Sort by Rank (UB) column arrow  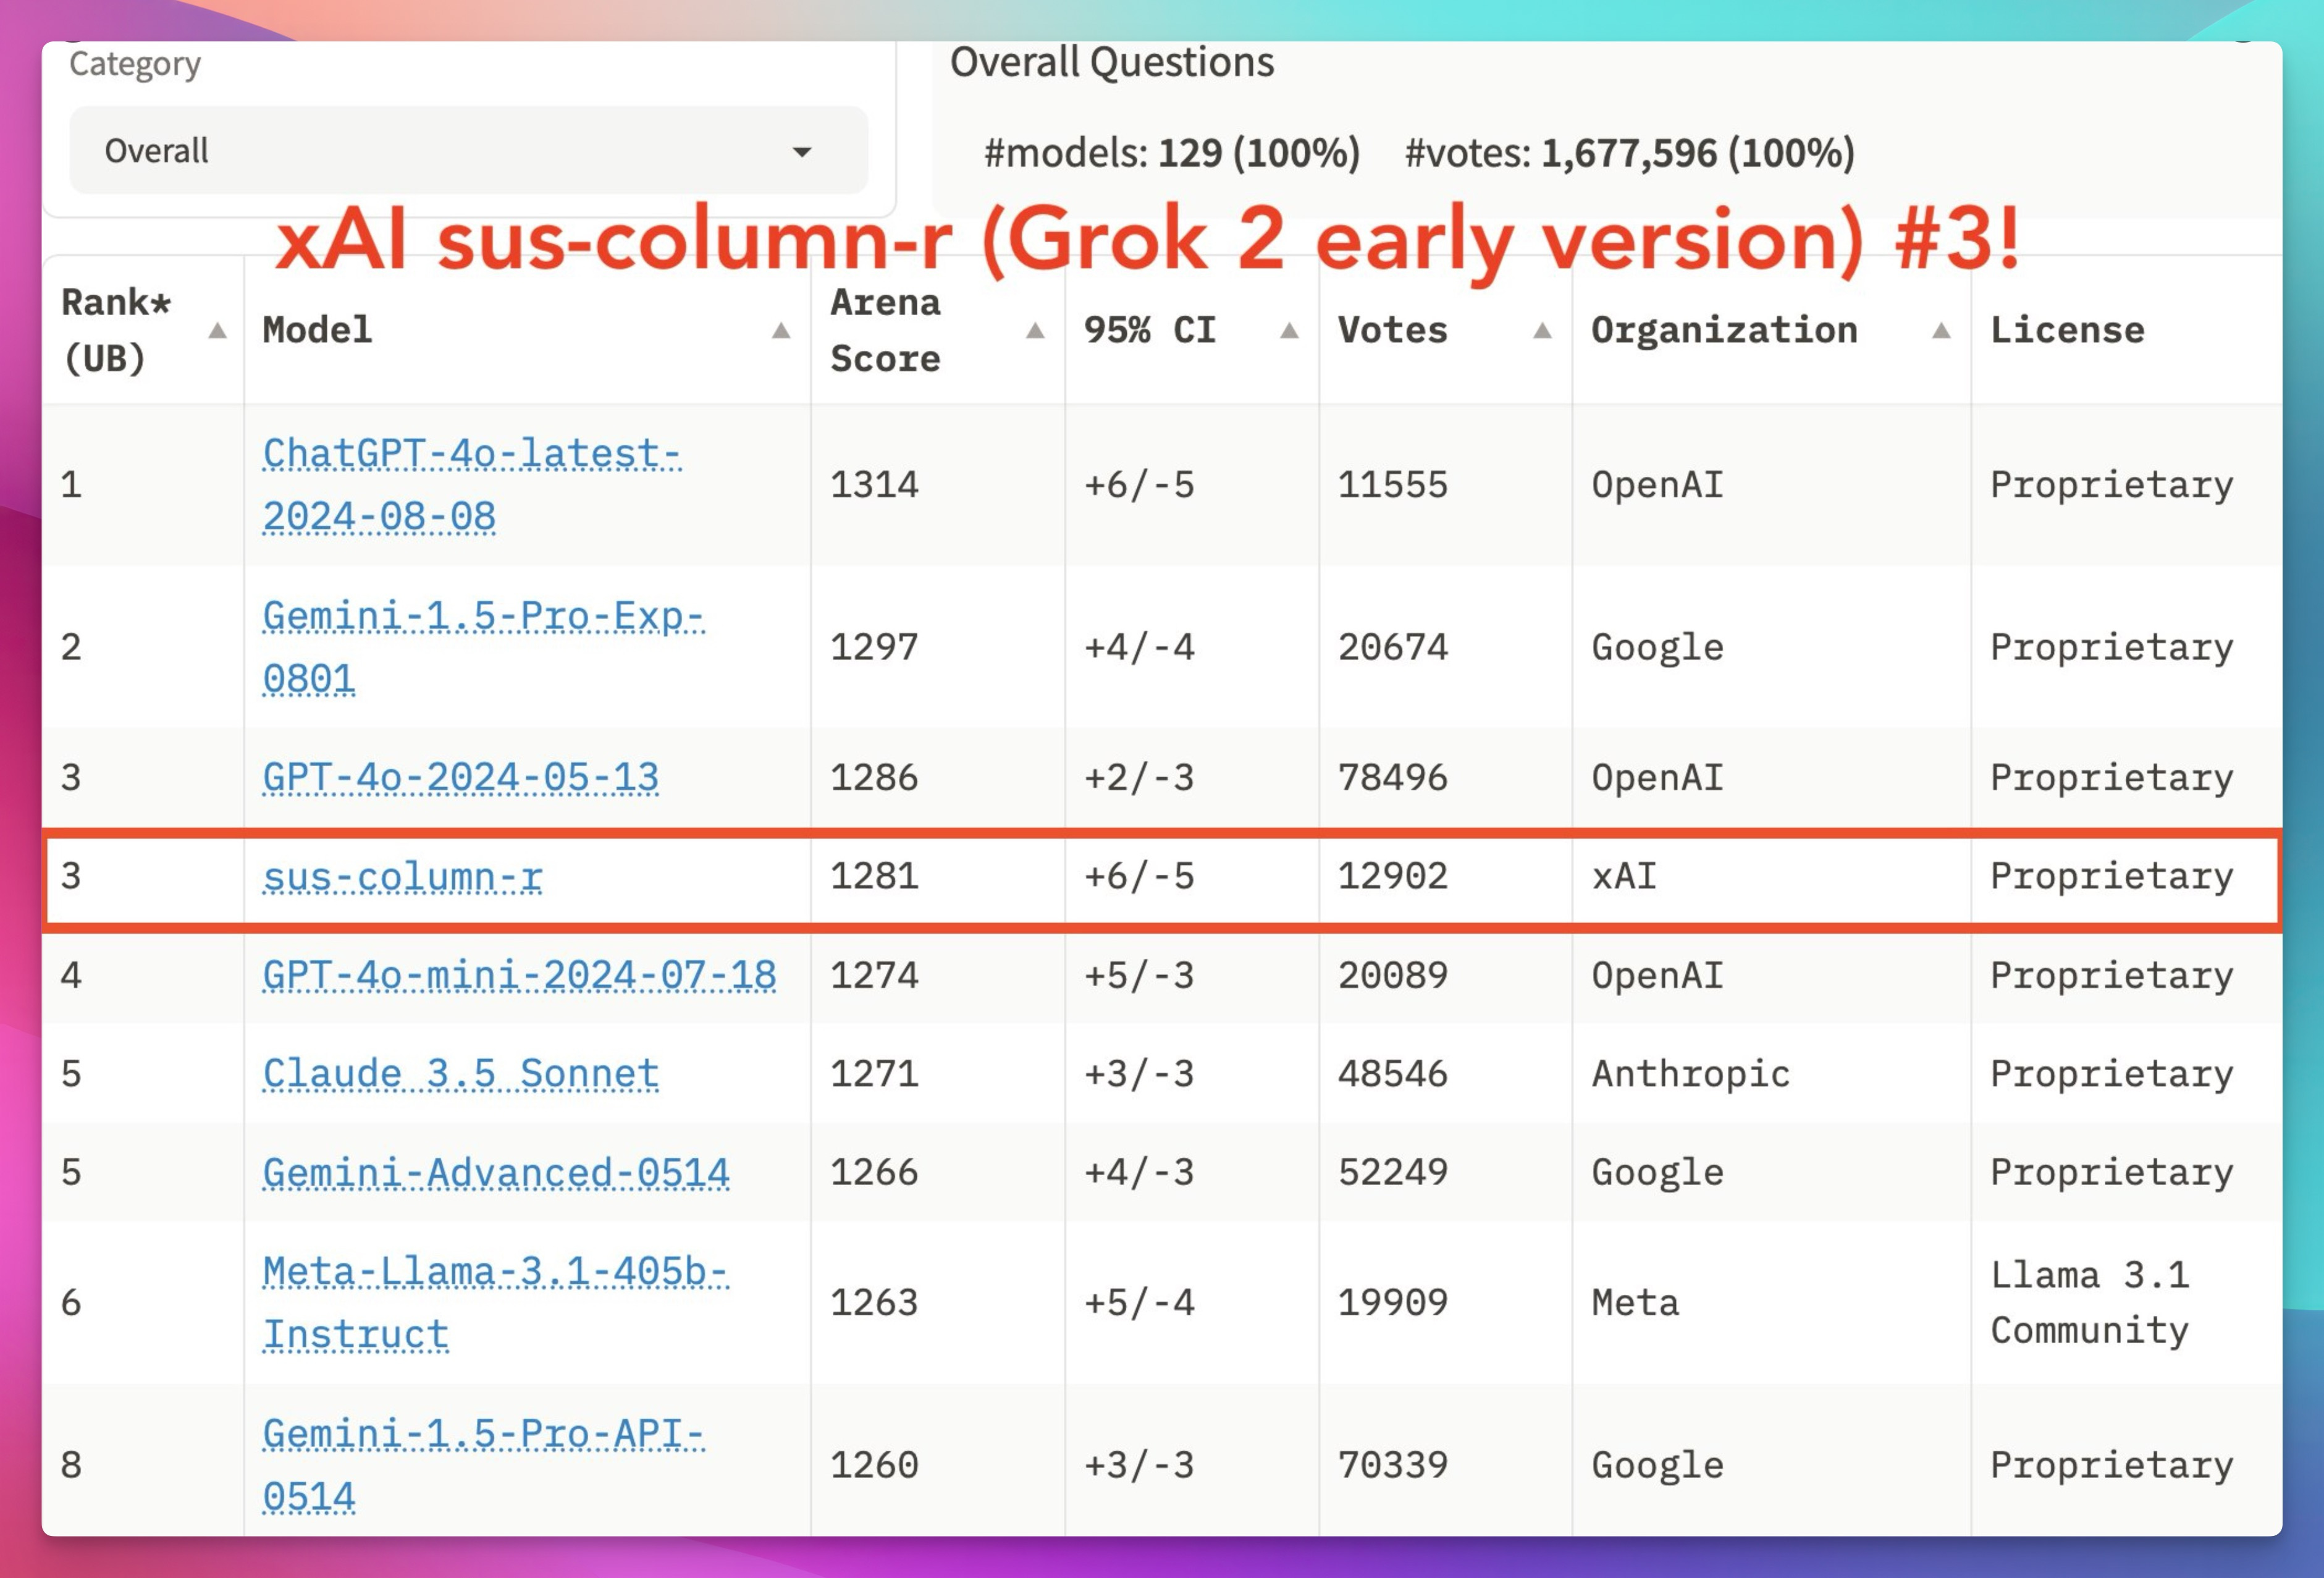[x=217, y=331]
